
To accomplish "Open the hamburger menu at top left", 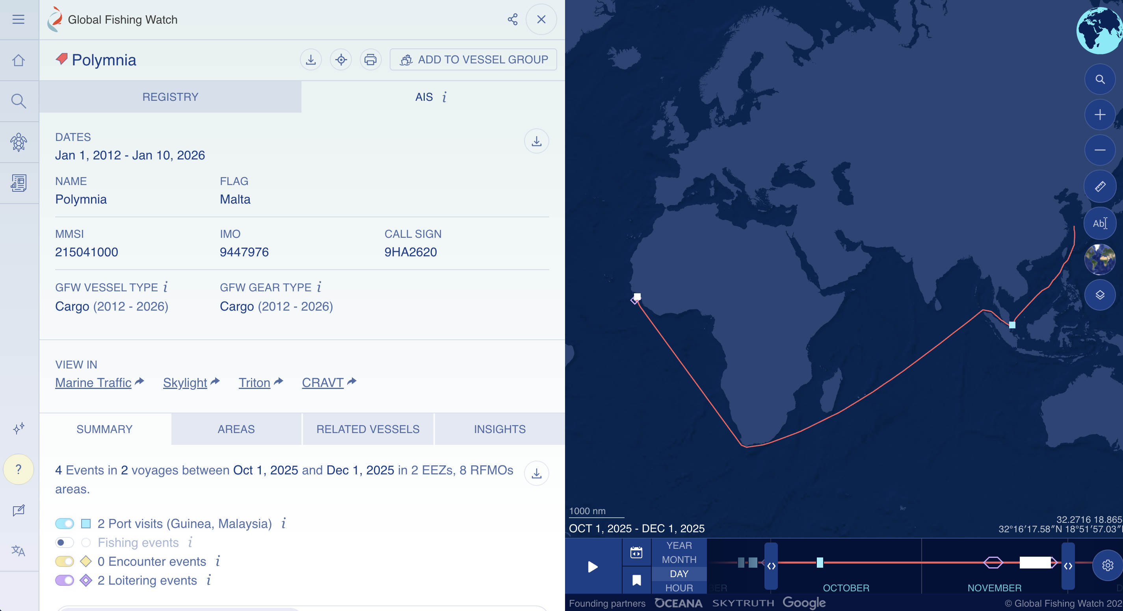I will point(18,20).
